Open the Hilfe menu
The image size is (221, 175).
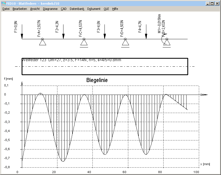tap(115, 9)
